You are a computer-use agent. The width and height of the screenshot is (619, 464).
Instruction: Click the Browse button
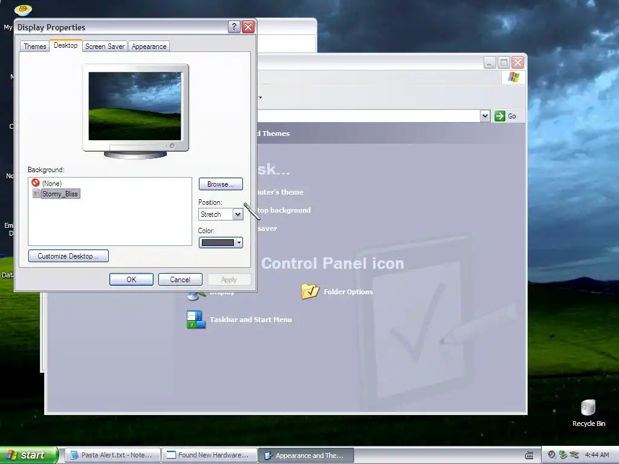[221, 184]
